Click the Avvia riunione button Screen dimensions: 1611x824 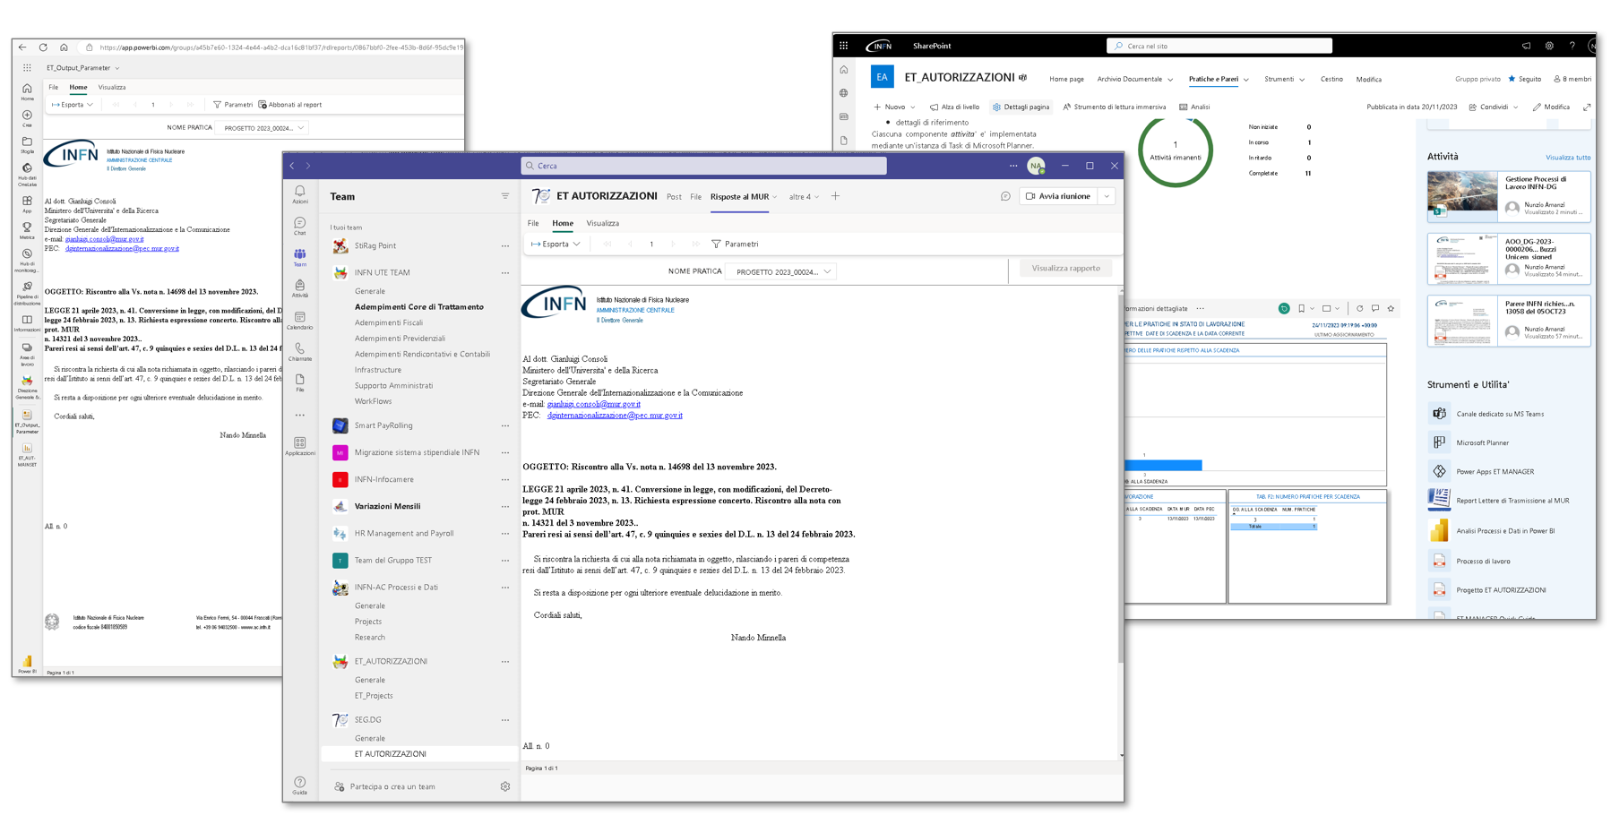pyautogui.click(x=1058, y=196)
